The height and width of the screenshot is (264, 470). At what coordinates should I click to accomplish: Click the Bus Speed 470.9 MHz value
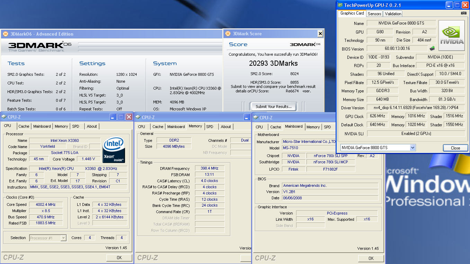[x=46, y=217]
